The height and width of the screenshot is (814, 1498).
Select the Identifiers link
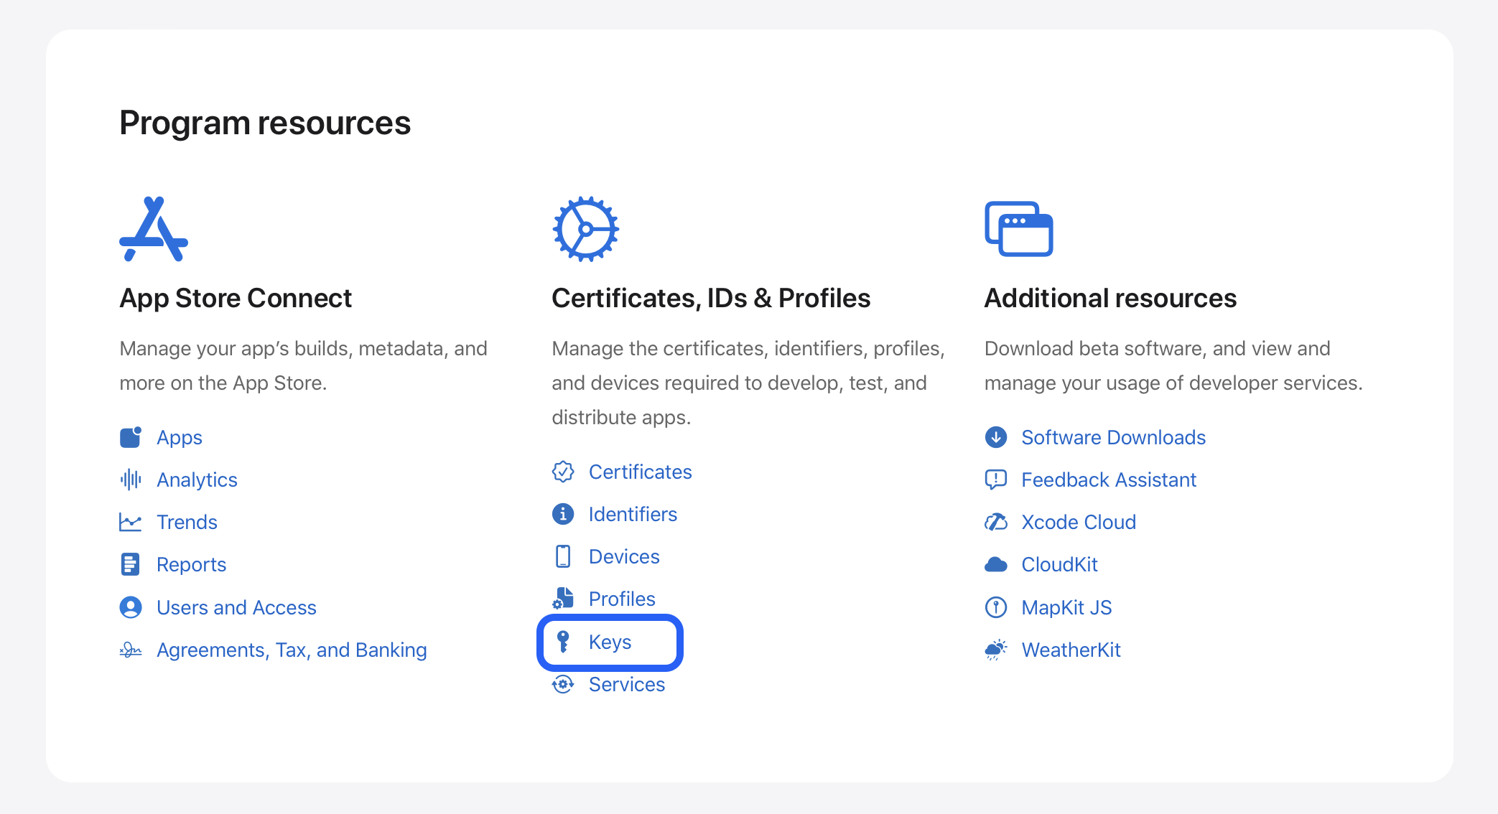[633, 514]
